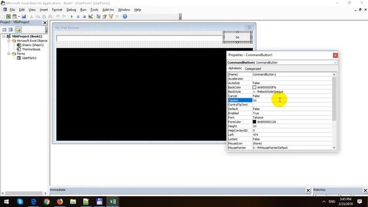This screenshot has width=368, height=207.
Task: Click Properties list scroll-up arrow
Action: click(334, 75)
